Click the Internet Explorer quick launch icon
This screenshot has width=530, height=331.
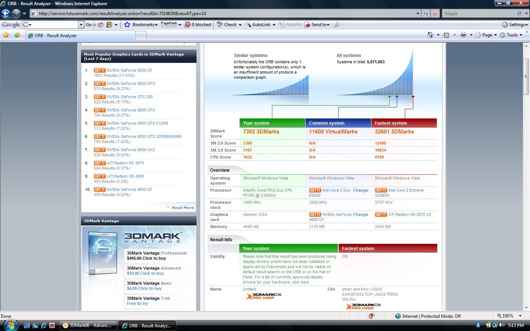(x=44, y=325)
